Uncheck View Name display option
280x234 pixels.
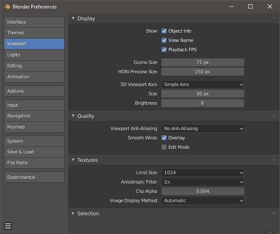tap(164, 40)
